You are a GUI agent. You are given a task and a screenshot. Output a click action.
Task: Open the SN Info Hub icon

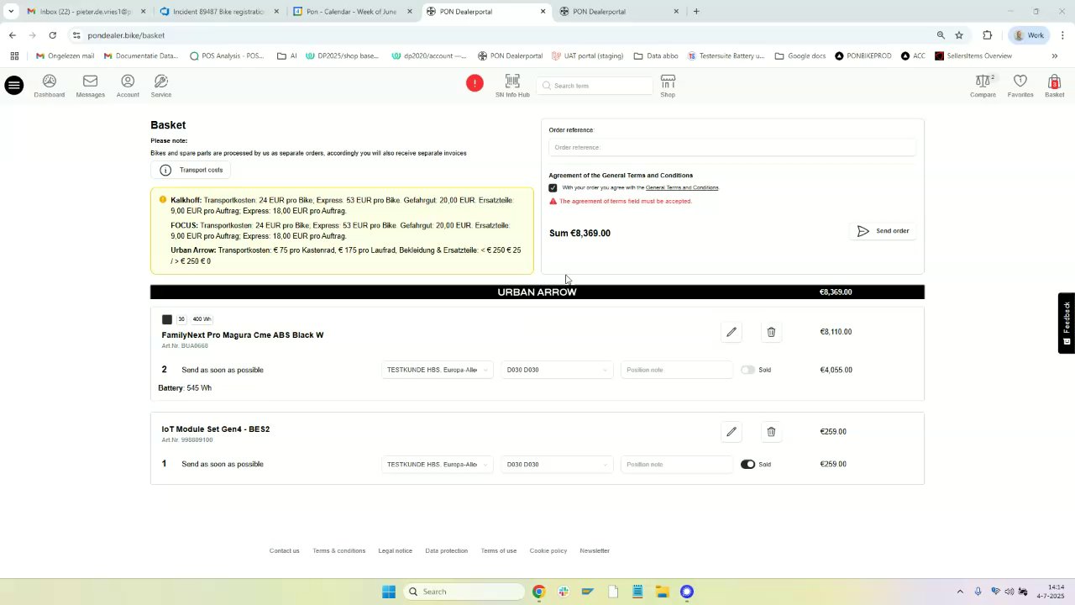(x=512, y=86)
